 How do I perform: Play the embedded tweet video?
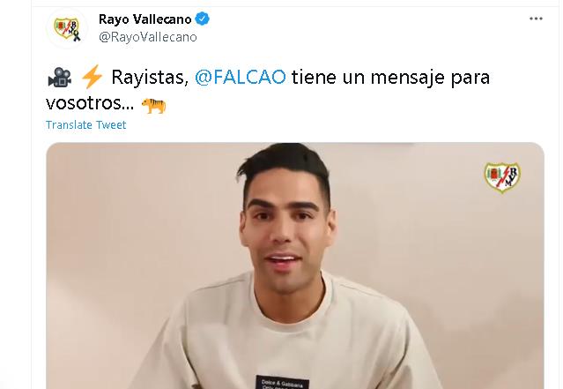295,266
